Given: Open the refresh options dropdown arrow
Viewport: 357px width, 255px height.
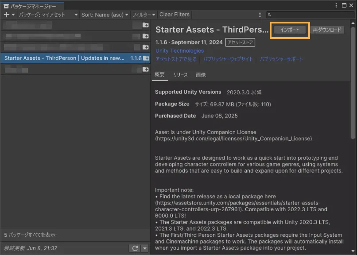Looking at the screenshot, I should point(145,248).
